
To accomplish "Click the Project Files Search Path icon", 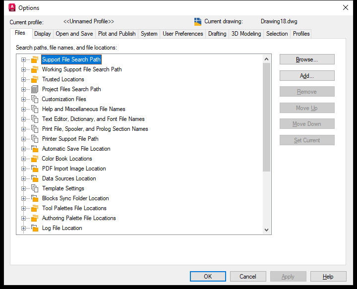I will tap(35, 89).
